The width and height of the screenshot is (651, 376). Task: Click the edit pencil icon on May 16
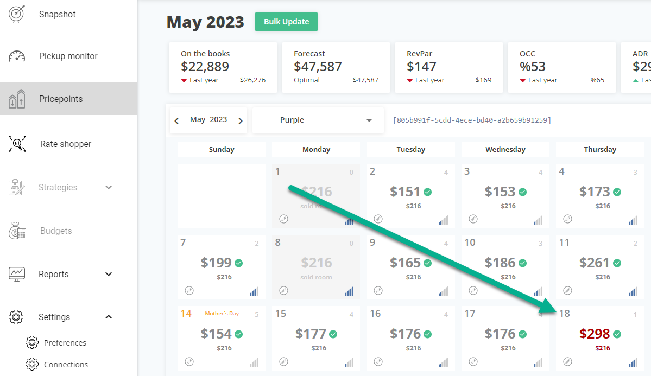(x=378, y=361)
